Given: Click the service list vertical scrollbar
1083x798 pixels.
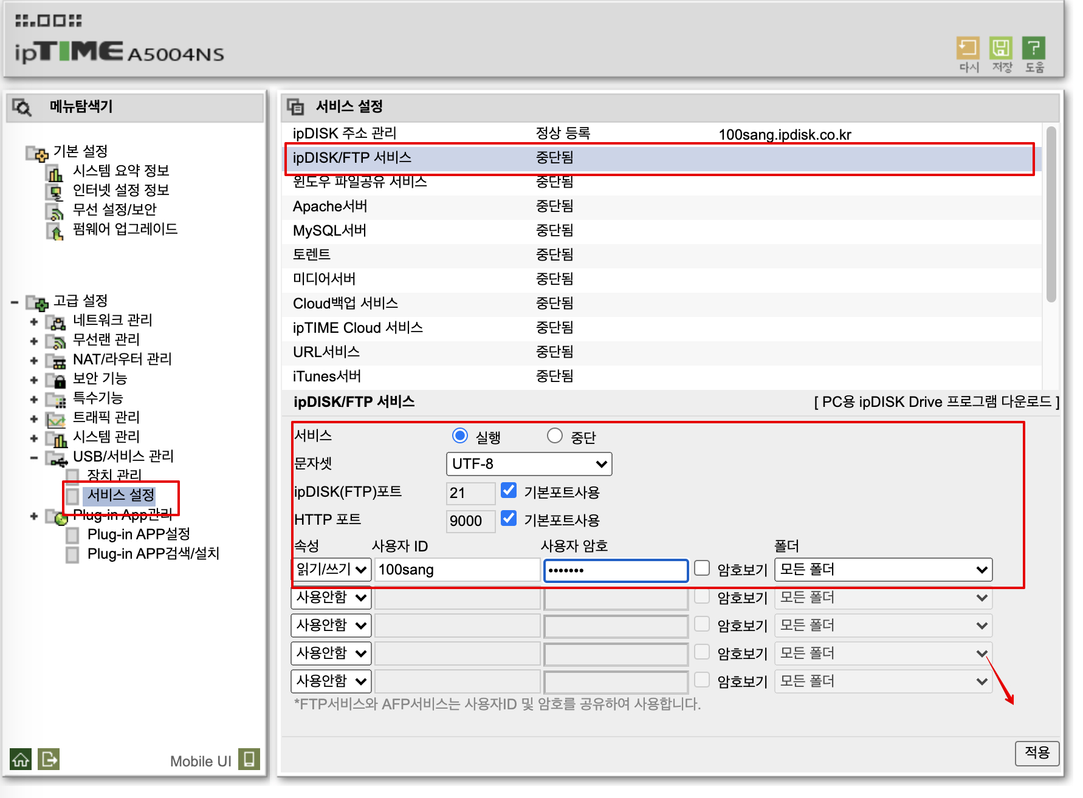Looking at the screenshot, I should coord(1051,214).
